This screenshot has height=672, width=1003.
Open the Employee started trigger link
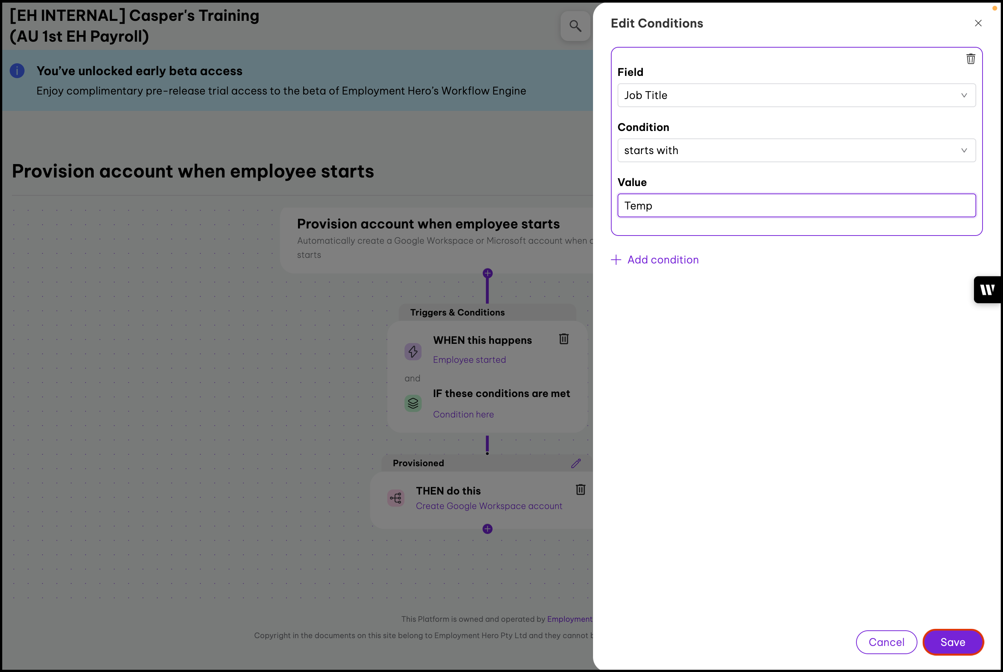(469, 359)
